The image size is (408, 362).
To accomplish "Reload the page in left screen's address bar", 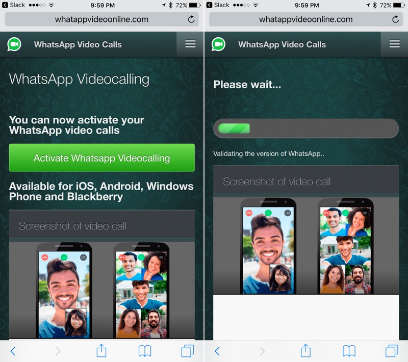I will 191,19.
